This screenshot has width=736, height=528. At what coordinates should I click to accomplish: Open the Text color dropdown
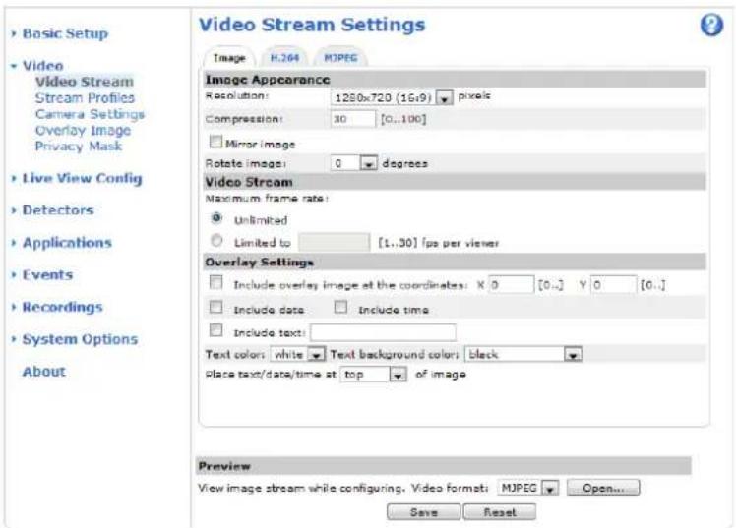[298, 355]
